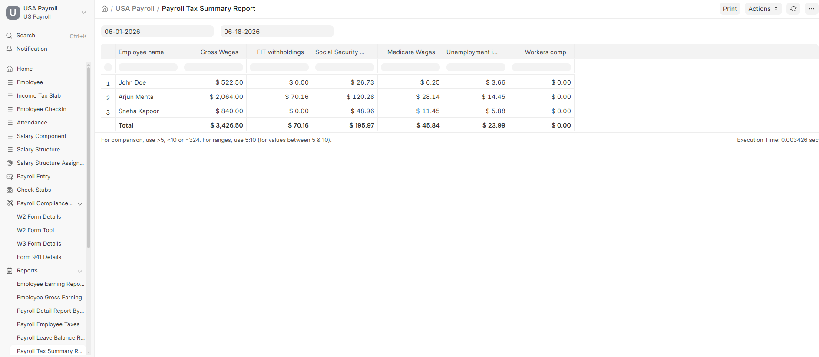Open the Actions dropdown
Image resolution: width=819 pixels, height=357 pixels.
(x=763, y=9)
